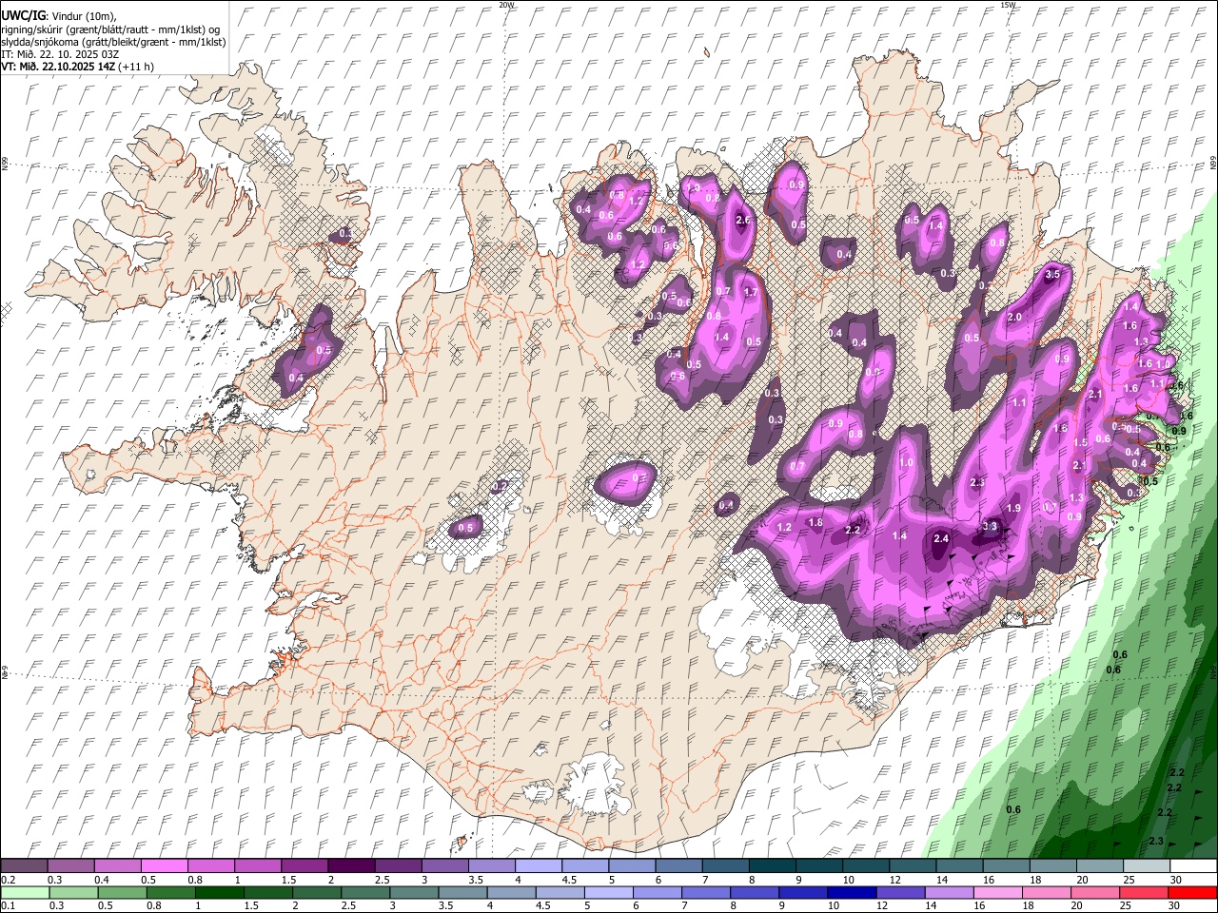Click the '3.5' value inside the map's snow area
This screenshot has width=1218, height=913.
[1052, 274]
